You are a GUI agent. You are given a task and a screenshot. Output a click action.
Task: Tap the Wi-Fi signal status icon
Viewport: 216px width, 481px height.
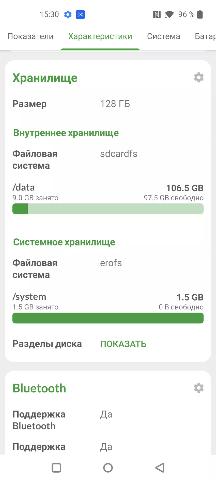tap(169, 15)
